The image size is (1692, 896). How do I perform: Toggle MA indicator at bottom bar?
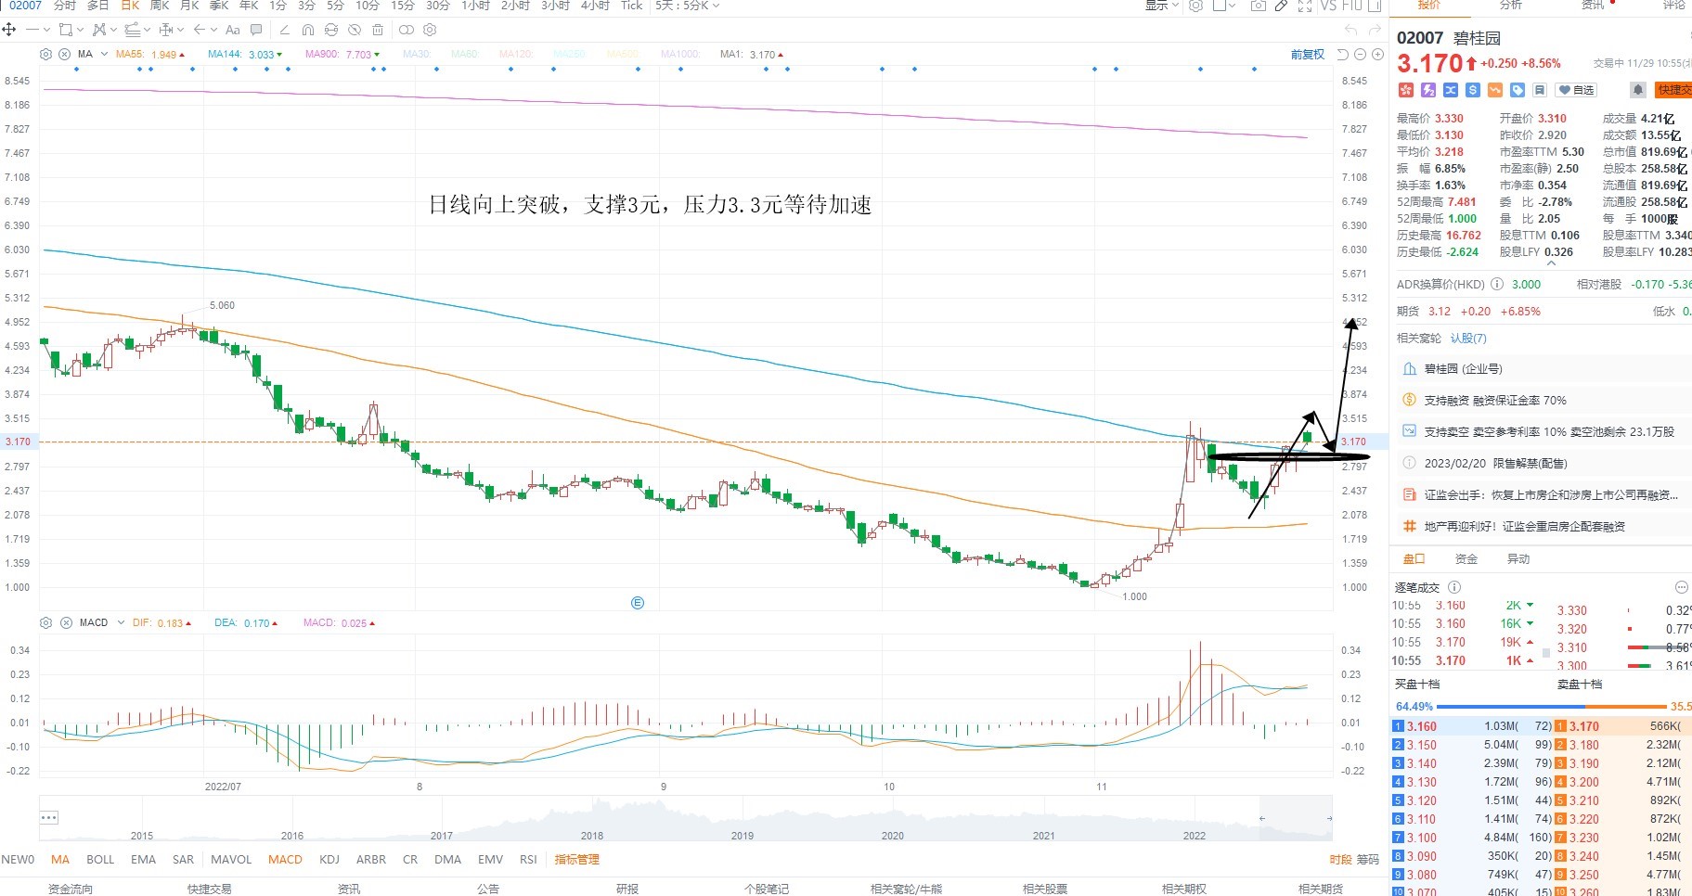point(60,859)
